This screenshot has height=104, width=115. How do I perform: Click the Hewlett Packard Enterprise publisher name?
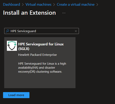(x=37, y=55)
